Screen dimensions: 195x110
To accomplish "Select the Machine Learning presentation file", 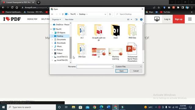I will click(115, 54).
